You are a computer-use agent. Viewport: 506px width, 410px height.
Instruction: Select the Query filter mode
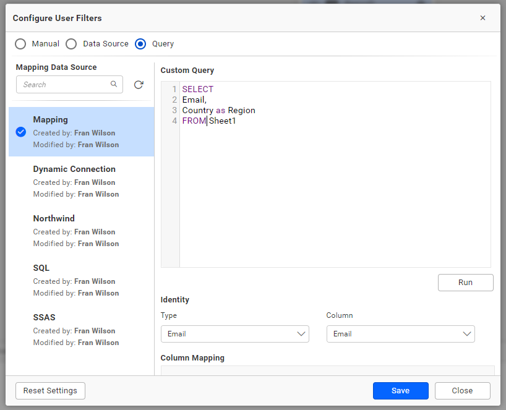click(140, 44)
